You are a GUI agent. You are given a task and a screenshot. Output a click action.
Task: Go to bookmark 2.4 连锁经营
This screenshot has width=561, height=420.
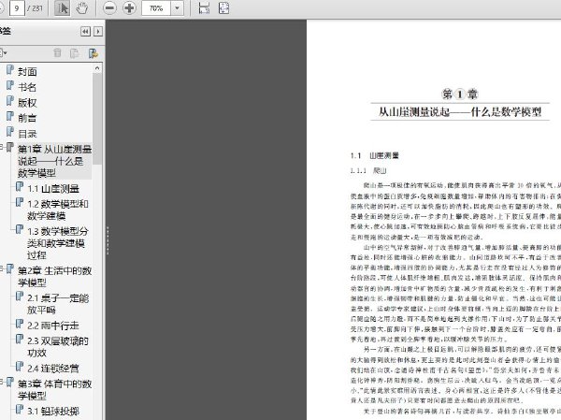click(x=53, y=368)
